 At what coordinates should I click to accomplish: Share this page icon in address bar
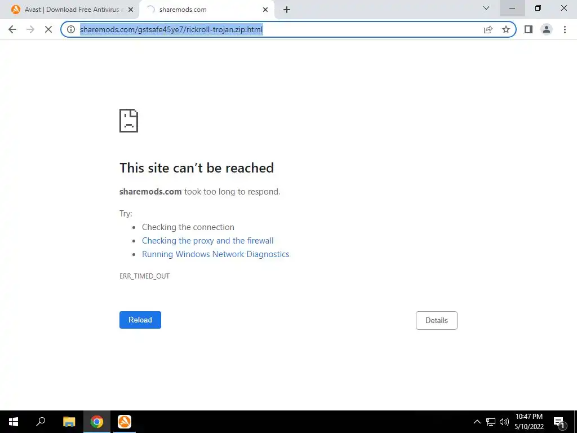pyautogui.click(x=488, y=29)
